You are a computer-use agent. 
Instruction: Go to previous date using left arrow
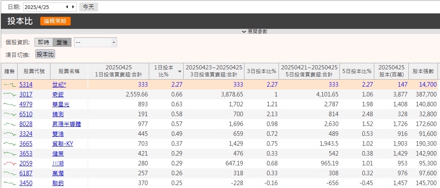[x=67, y=7]
